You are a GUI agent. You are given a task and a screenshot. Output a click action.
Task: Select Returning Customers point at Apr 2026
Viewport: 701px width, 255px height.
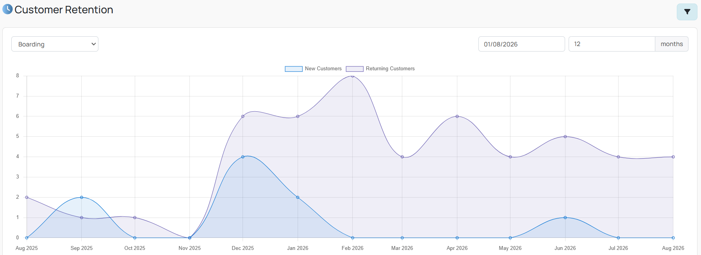pos(457,116)
